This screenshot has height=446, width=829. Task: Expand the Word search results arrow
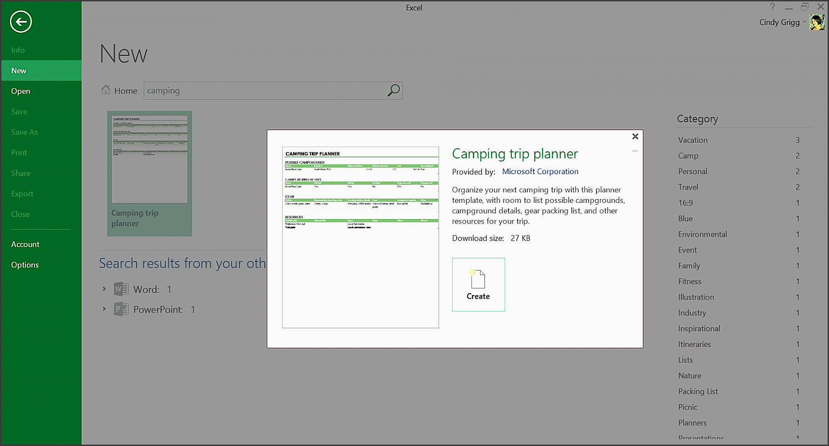click(104, 289)
